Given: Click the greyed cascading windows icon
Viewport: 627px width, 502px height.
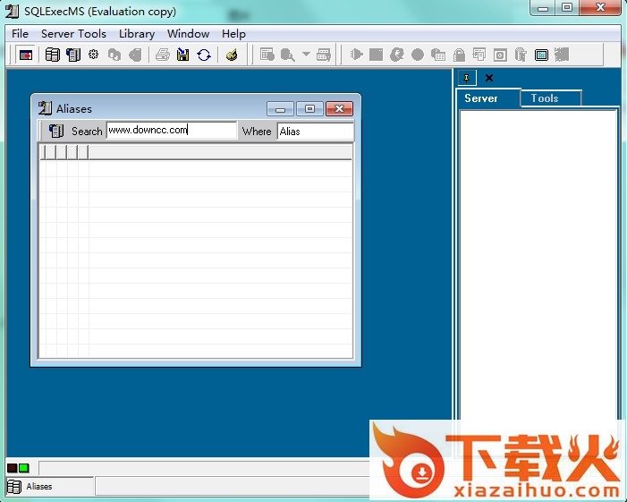Looking at the screenshot, I should (479, 55).
